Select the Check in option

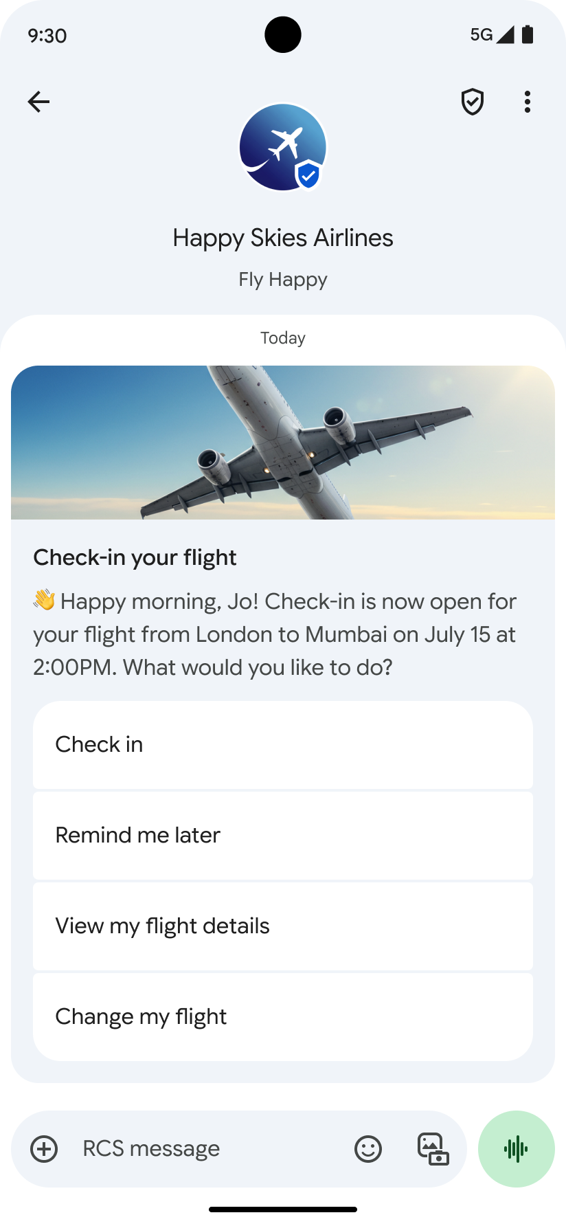coord(283,745)
